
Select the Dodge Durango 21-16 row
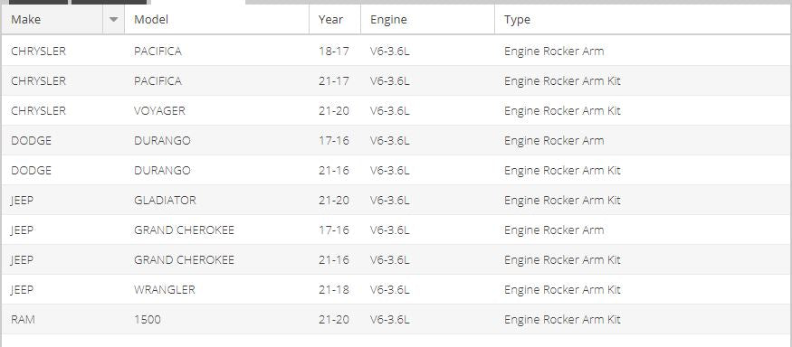(x=396, y=170)
